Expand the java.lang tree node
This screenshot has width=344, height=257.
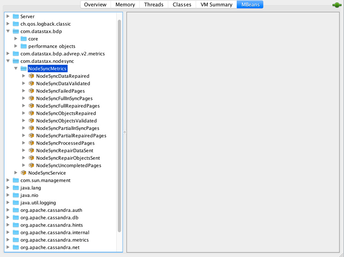pos(8,188)
